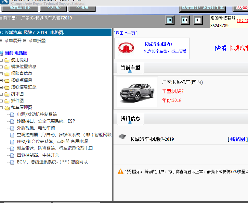
Task: Collapse the 整车原理图 tree node
Action: [1, 108]
